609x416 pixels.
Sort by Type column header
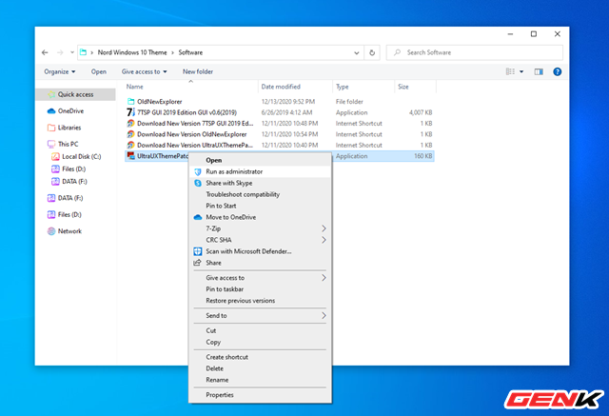pos(343,87)
